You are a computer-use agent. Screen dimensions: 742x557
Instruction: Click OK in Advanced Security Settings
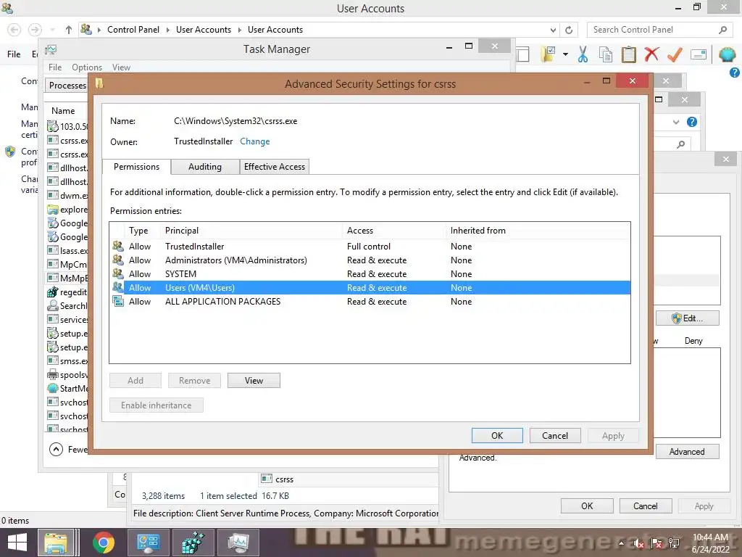[x=497, y=436]
